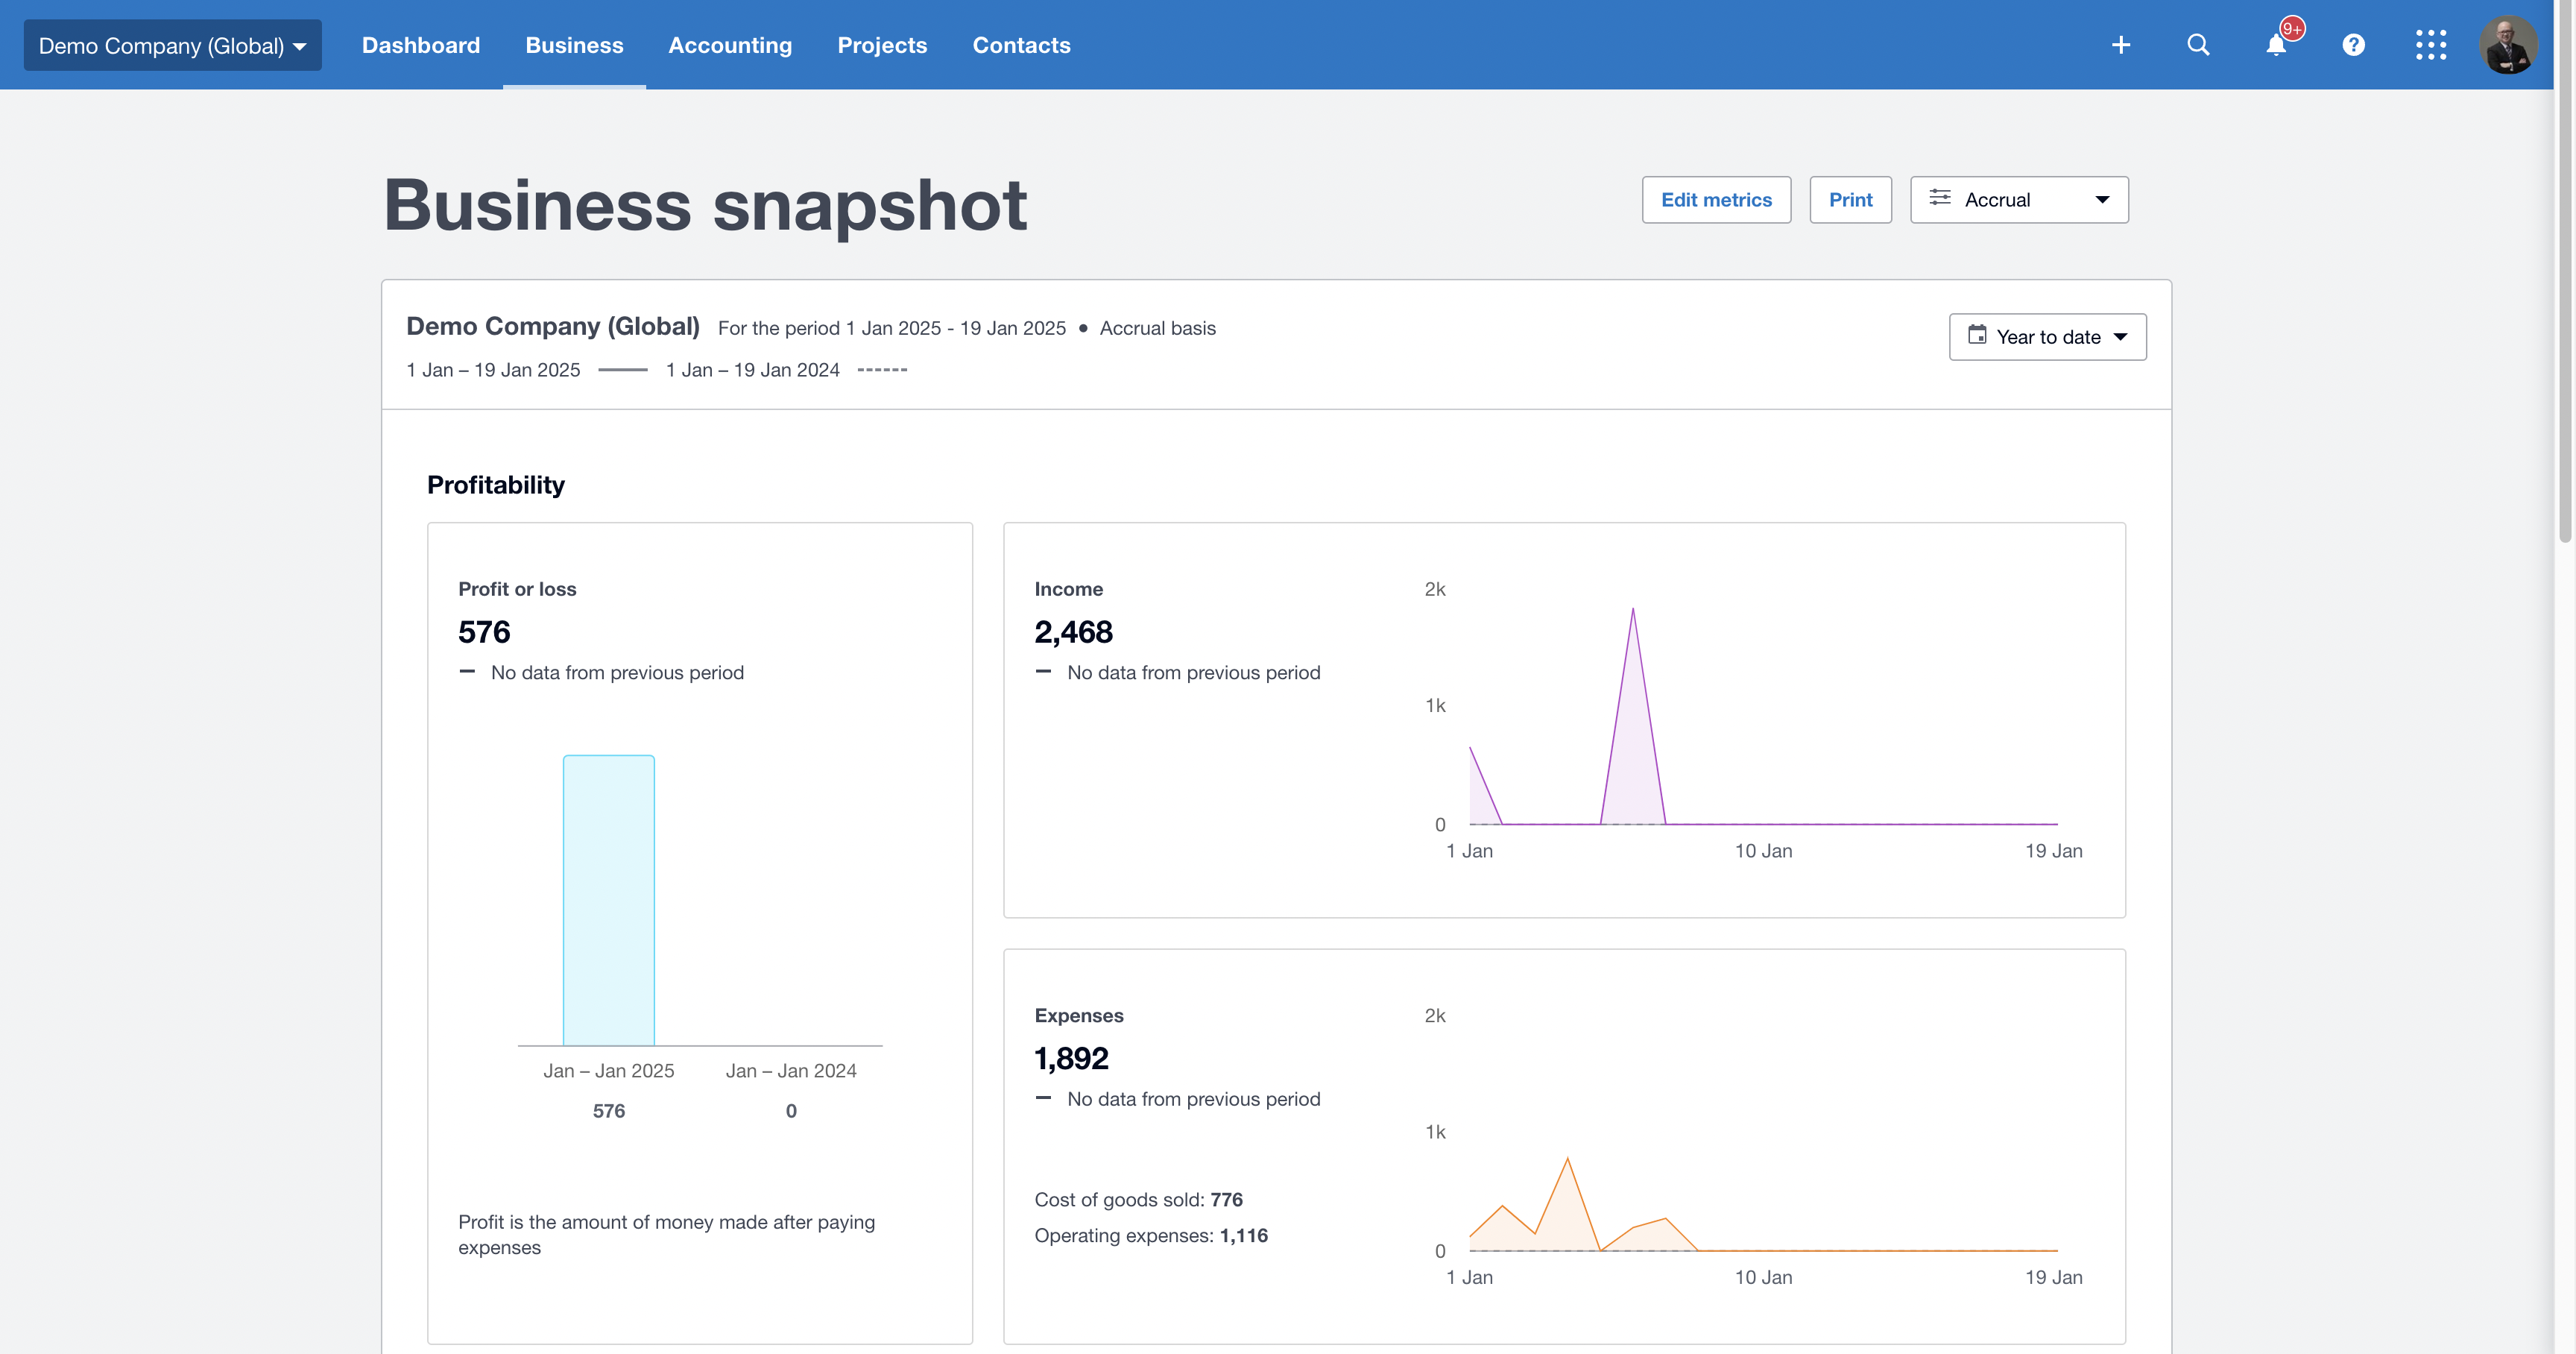
Task: Click the Demo Company Global expander
Action: pyautogui.click(x=171, y=44)
